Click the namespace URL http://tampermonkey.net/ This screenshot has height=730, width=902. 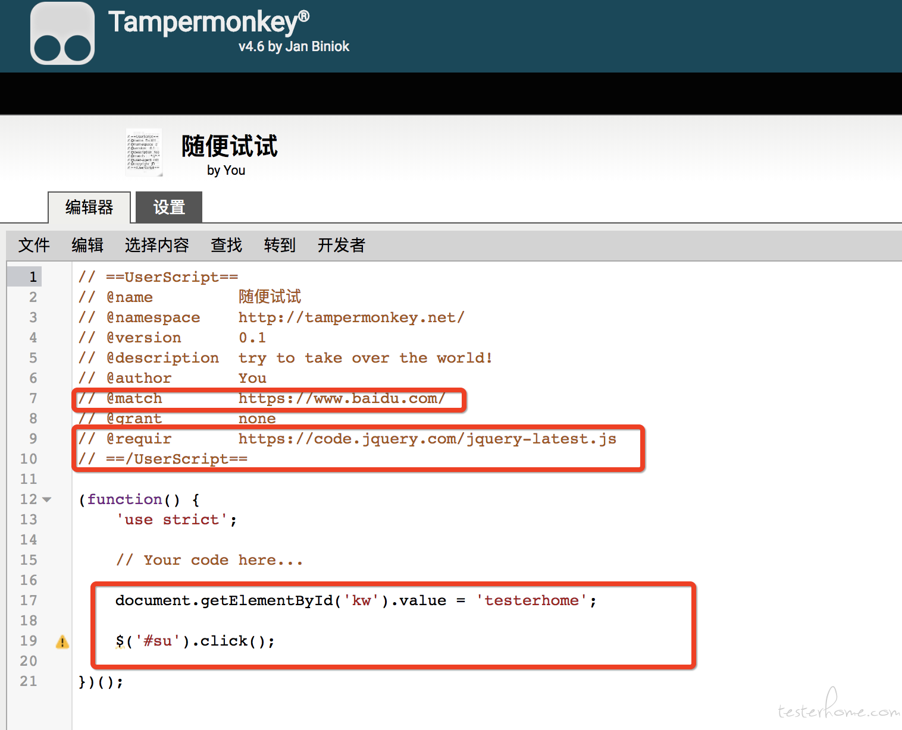[351, 317]
